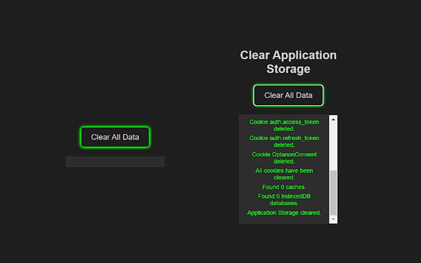Screen dimensions: 421x263
Task: Select 'All cookies have been cleared.' text
Action: pyautogui.click(x=284, y=174)
